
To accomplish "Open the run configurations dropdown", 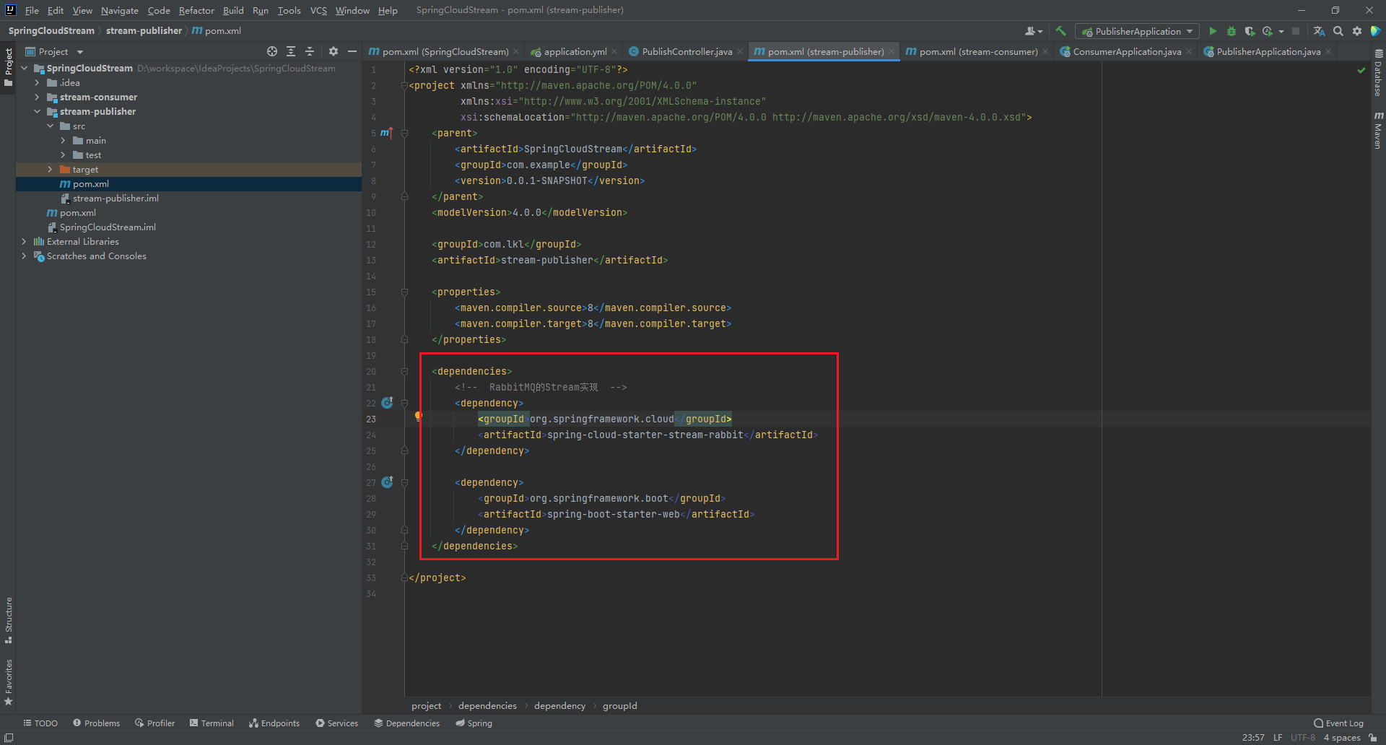I will point(1188,31).
